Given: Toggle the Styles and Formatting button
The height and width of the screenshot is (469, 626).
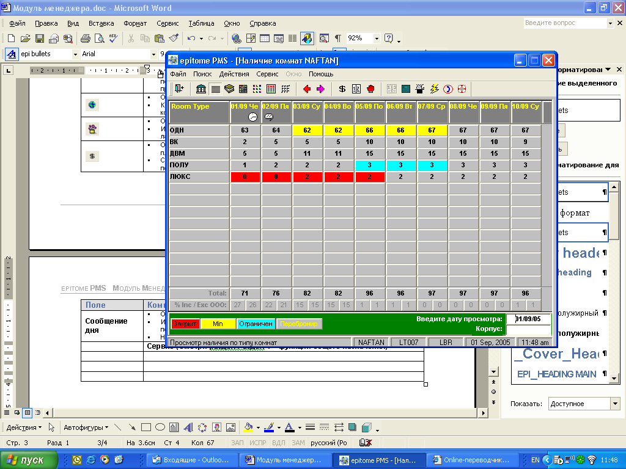Looking at the screenshot, I should click(x=11, y=54).
